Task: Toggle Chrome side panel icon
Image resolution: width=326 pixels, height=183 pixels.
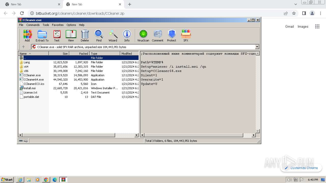Action: pyautogui.click(x=304, y=13)
